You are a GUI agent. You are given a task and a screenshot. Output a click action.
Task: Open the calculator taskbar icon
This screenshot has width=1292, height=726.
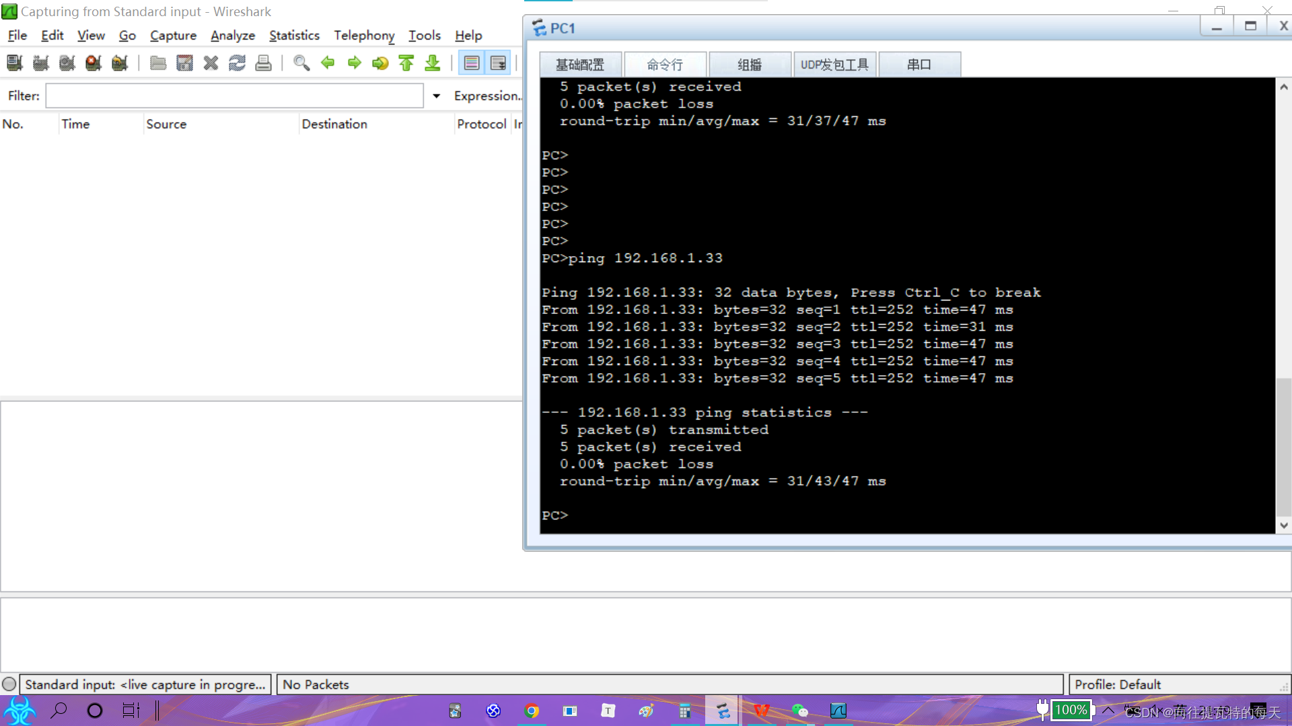(684, 711)
